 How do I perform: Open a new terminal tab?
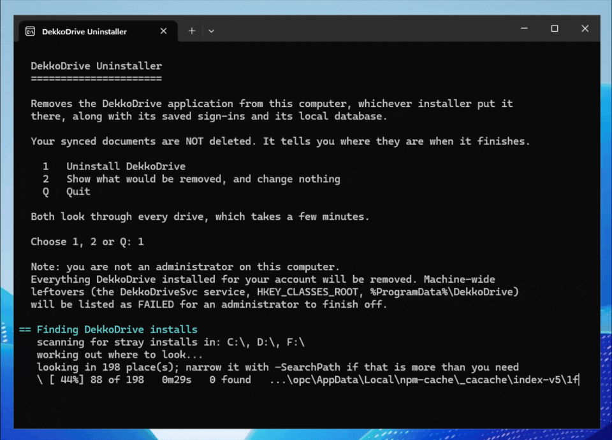click(x=192, y=31)
